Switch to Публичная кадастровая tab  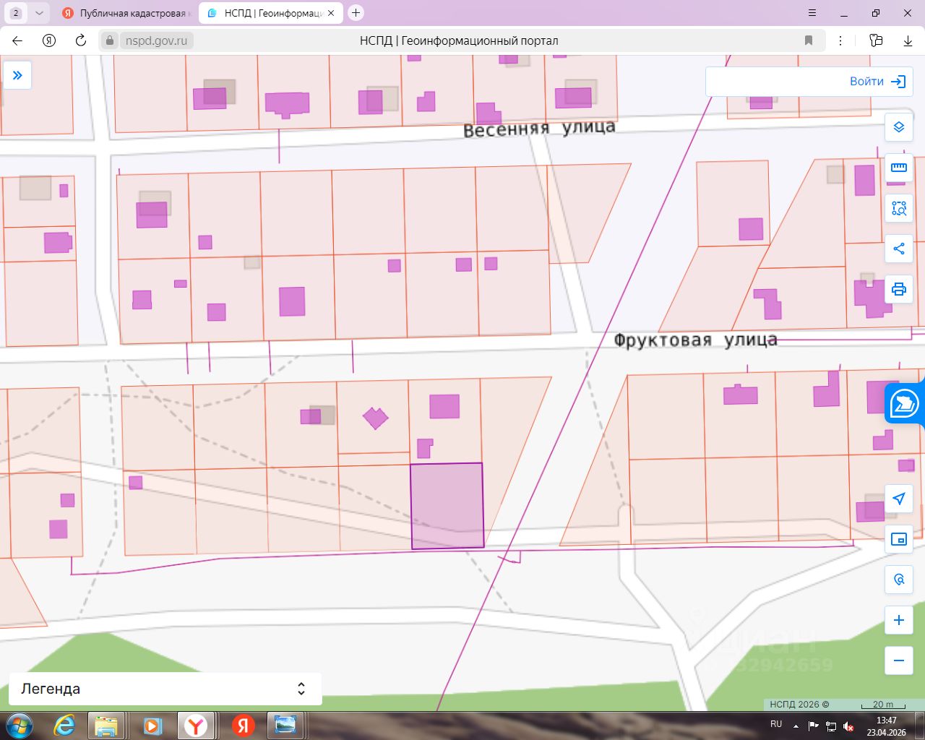[x=126, y=13]
